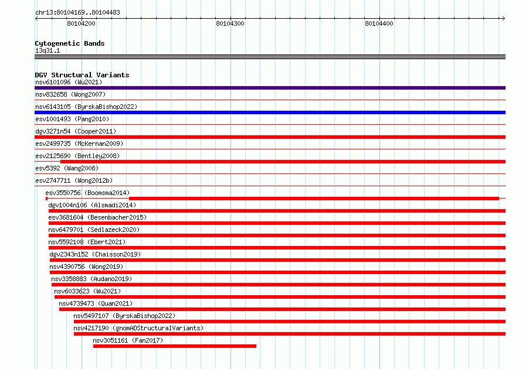The height and width of the screenshot is (369, 522).
Task: Select nsv3358883 (Audano2019) label
Action: (91, 279)
